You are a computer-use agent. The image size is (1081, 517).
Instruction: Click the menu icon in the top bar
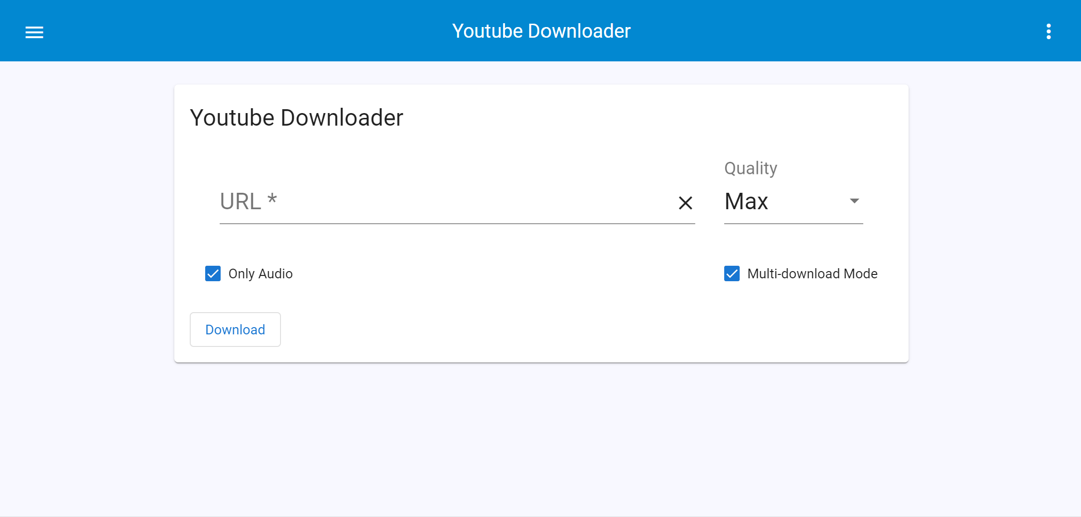[x=34, y=32]
